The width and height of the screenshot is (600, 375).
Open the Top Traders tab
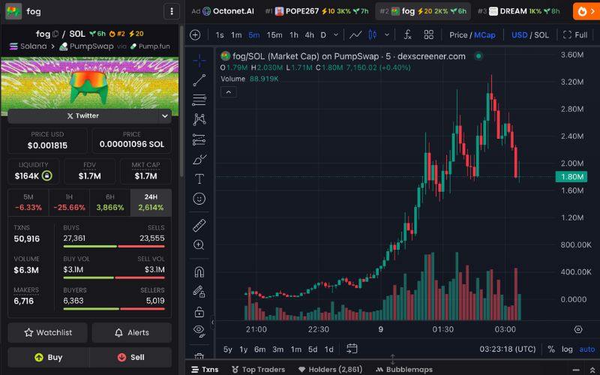(258, 369)
